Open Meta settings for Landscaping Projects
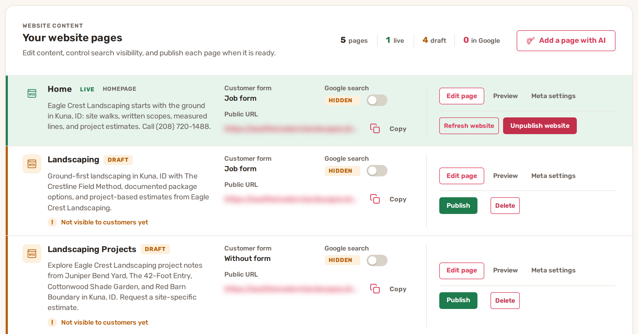 click(x=553, y=270)
